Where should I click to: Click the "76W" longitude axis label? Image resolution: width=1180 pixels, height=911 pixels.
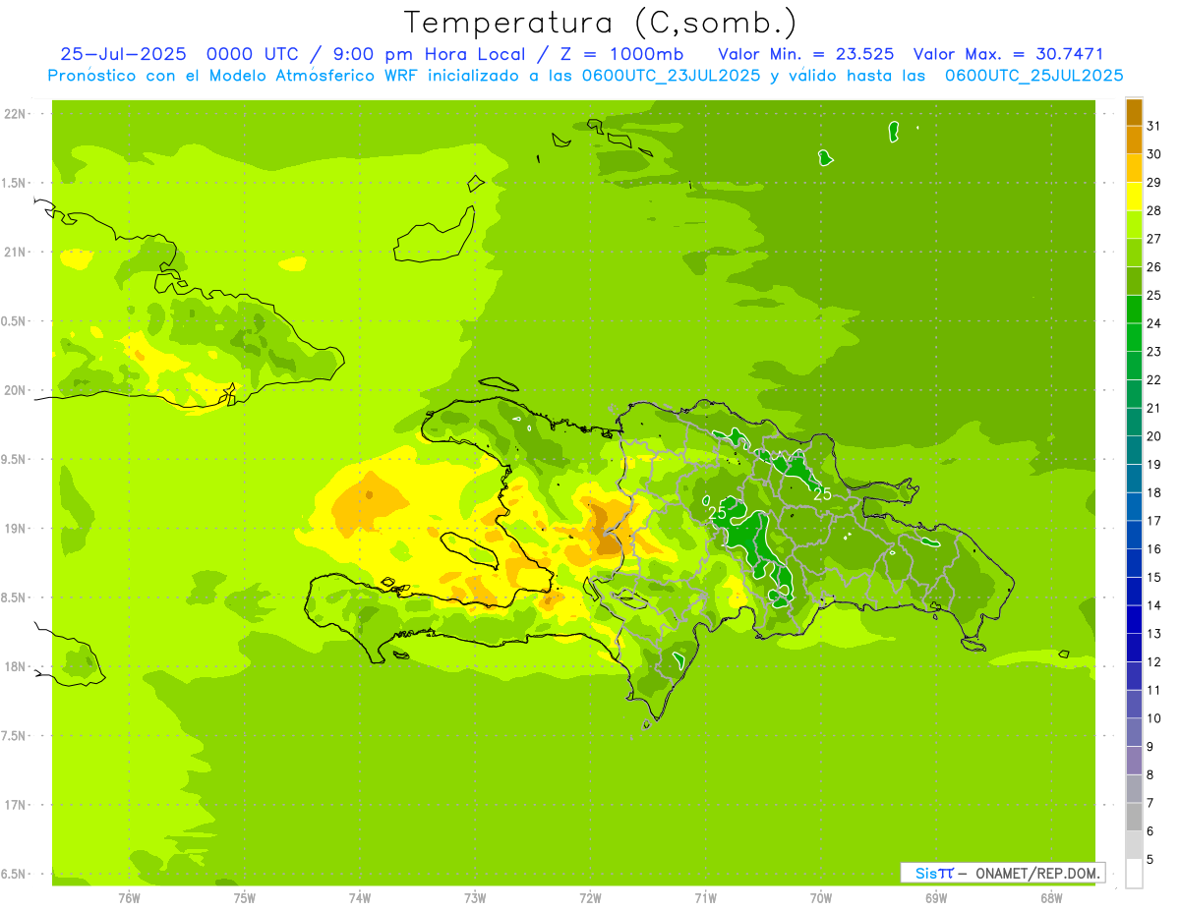point(129,898)
